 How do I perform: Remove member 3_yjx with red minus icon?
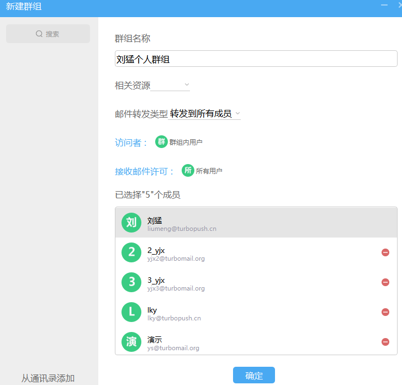click(385, 282)
